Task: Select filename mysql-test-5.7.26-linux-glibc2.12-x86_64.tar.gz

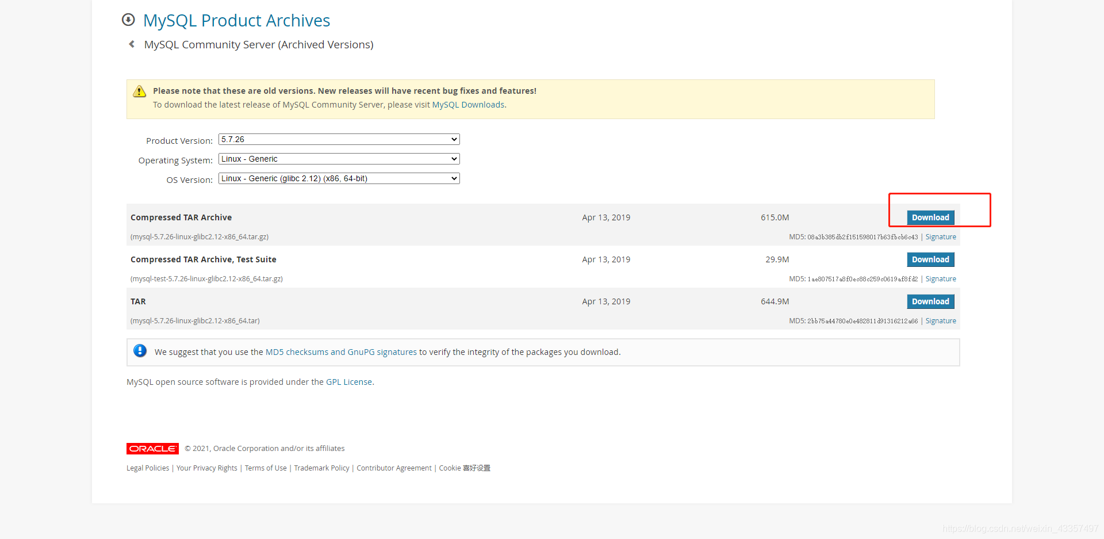Action: click(206, 279)
